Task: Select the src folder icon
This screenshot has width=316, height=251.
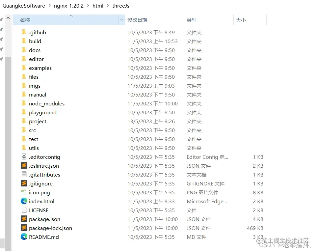Action: pyautogui.click(x=24, y=130)
